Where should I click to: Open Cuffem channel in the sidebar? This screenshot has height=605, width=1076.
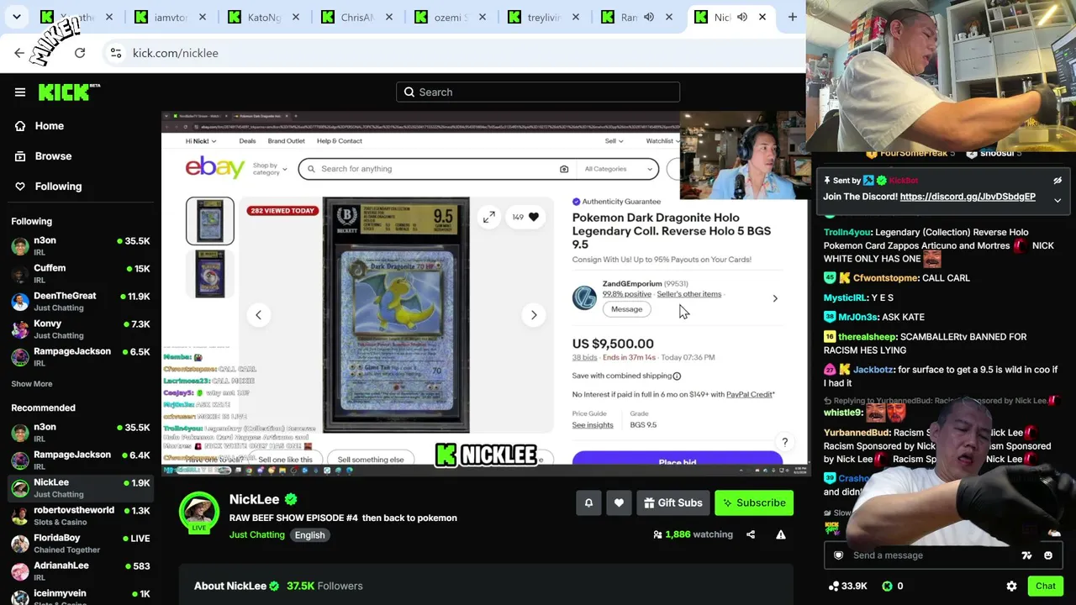[81, 274]
